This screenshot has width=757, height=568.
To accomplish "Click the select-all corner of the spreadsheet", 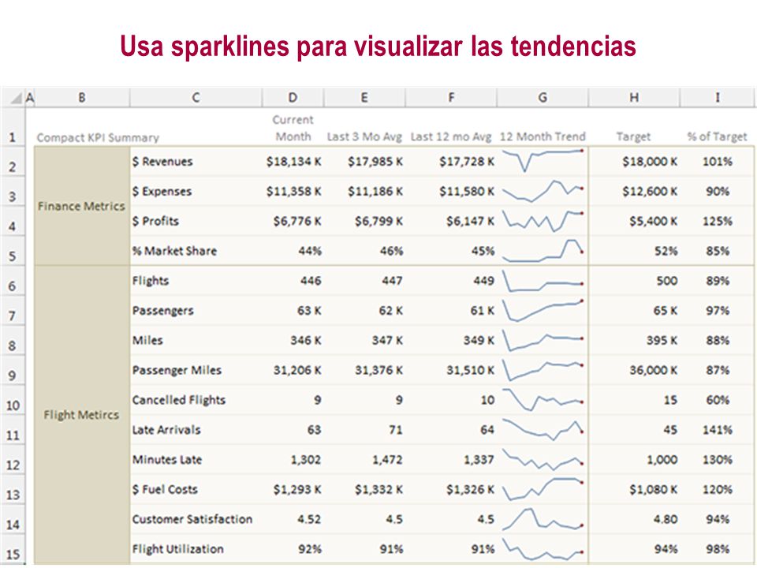I will [x=13, y=98].
